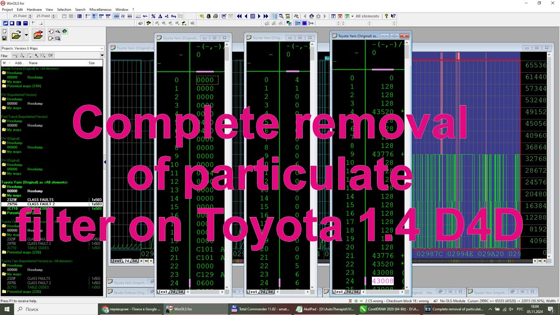
Task: Open the KK filter dropdown button
Action: [x=43, y=56]
